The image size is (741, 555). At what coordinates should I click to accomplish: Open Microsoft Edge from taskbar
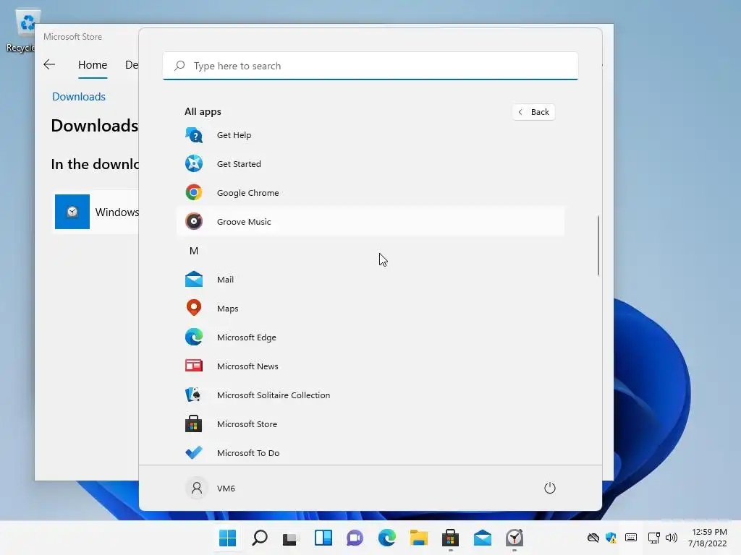[386, 538]
